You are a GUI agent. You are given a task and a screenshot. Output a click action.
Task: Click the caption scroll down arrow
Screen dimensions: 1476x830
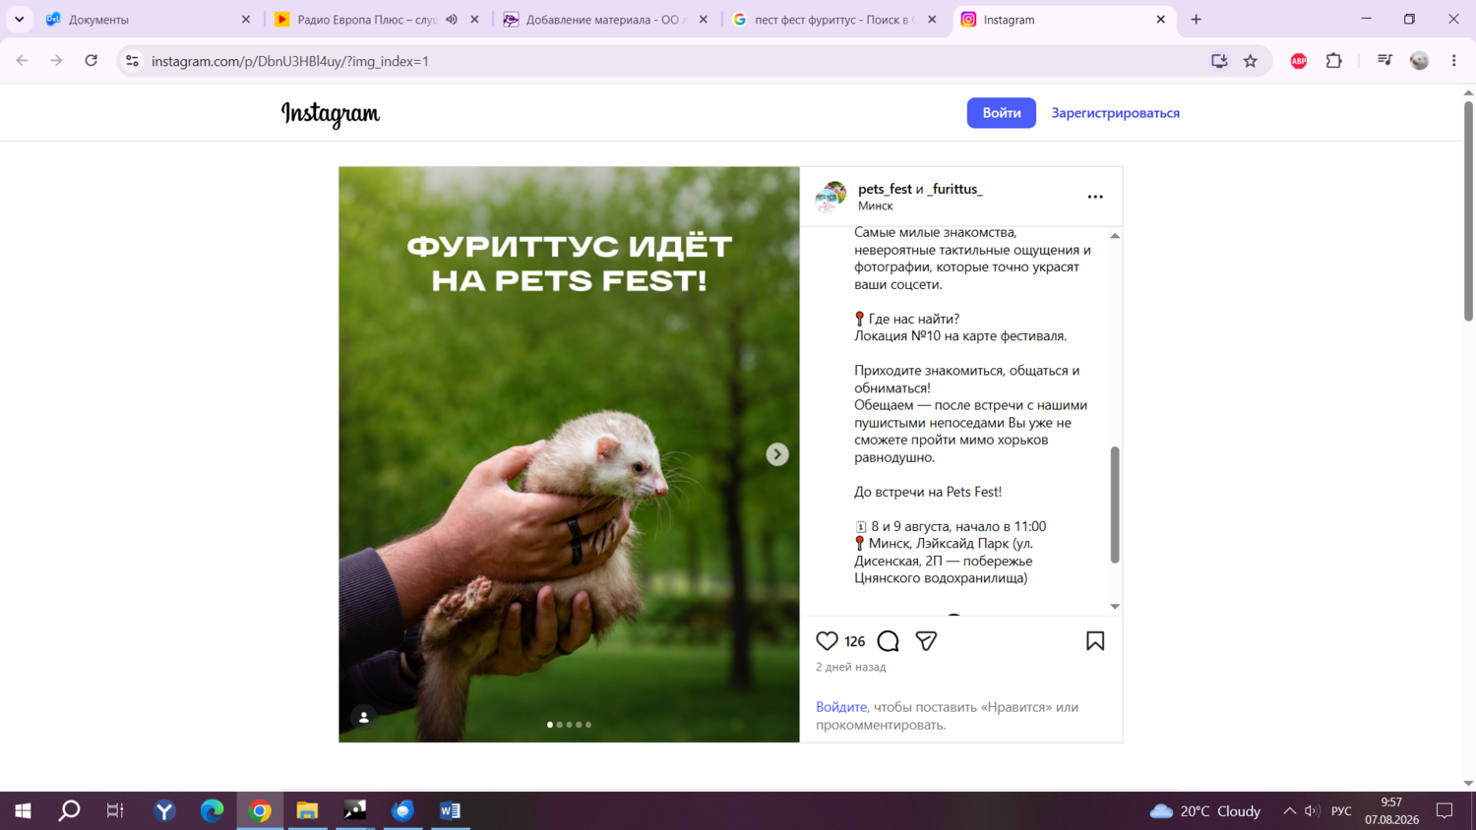click(x=1115, y=607)
